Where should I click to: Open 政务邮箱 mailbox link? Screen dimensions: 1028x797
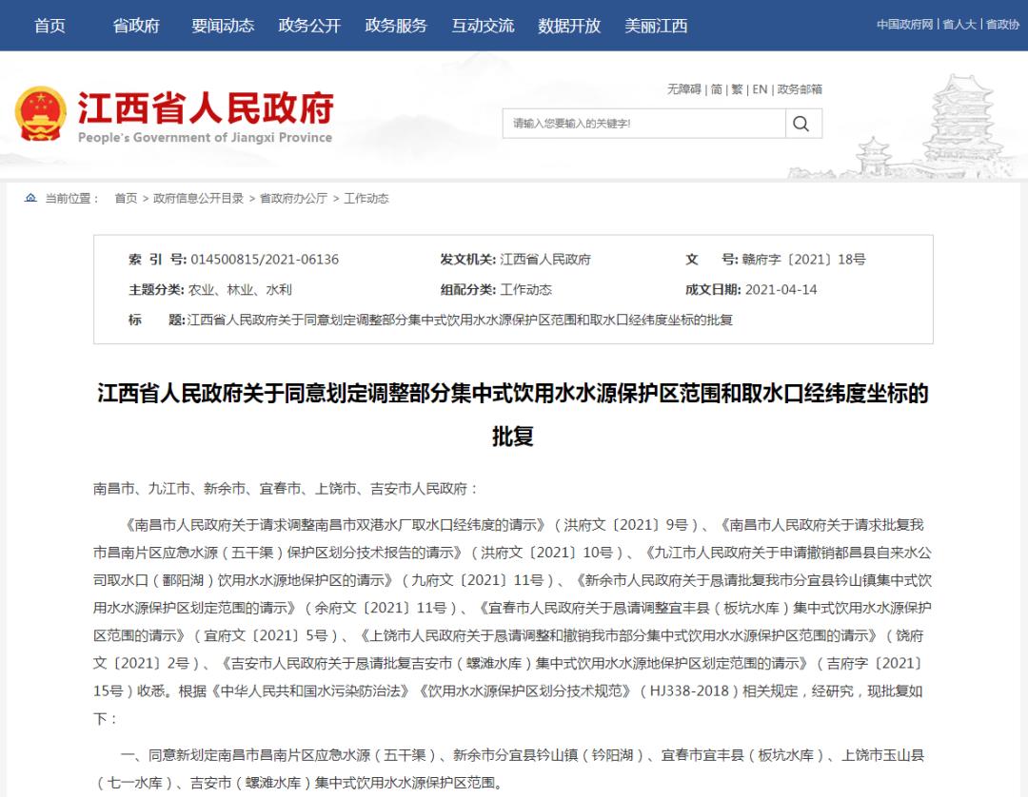pos(800,89)
